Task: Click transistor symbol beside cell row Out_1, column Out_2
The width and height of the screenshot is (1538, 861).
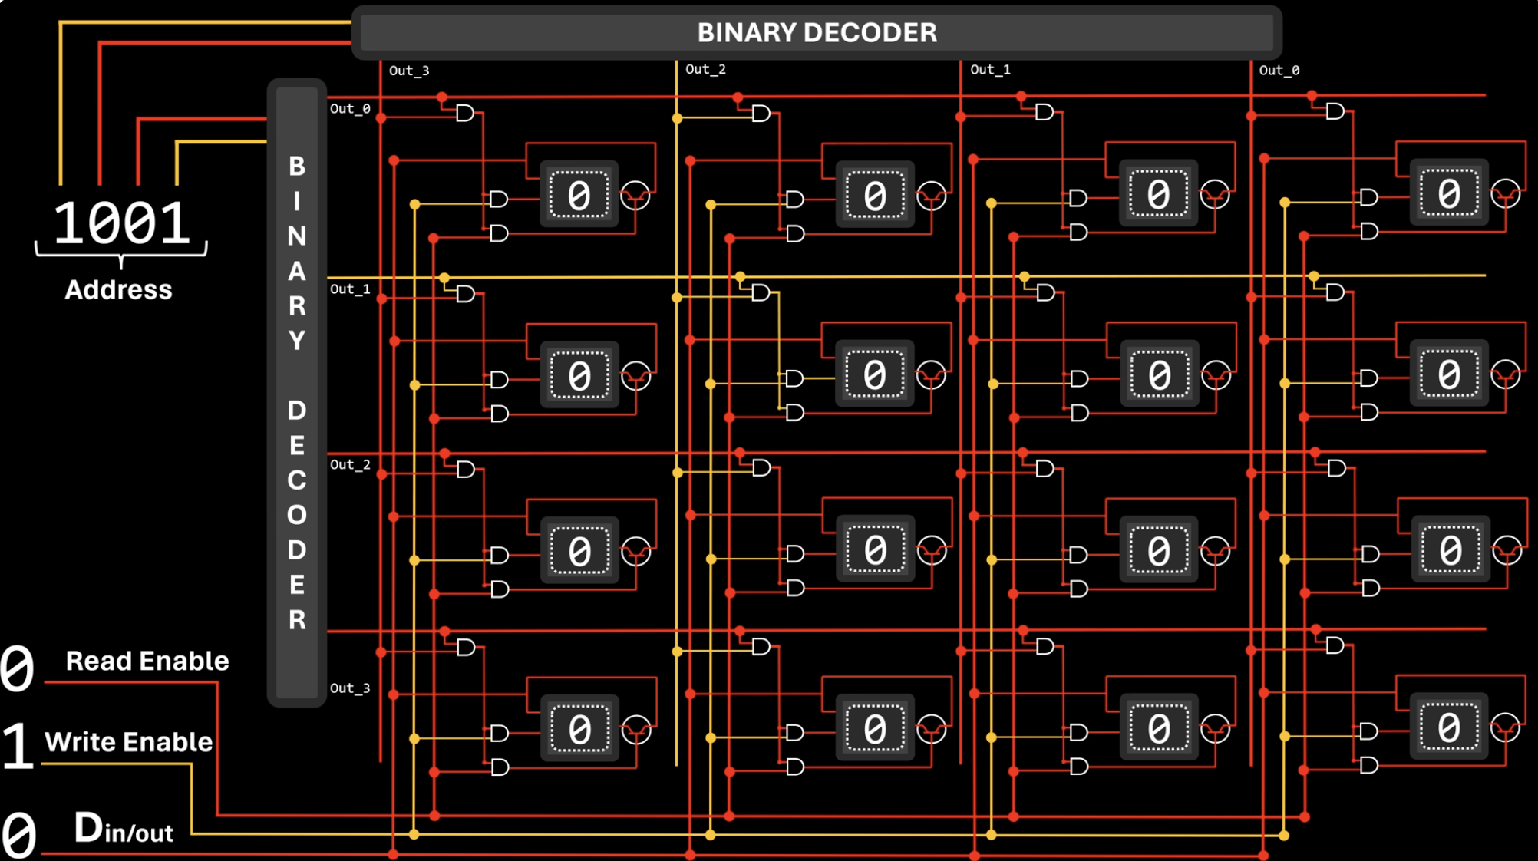Action: [931, 376]
